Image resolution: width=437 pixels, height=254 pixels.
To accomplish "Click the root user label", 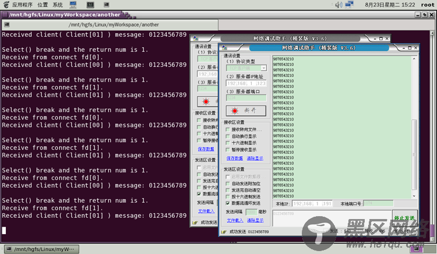I will click(427, 5).
